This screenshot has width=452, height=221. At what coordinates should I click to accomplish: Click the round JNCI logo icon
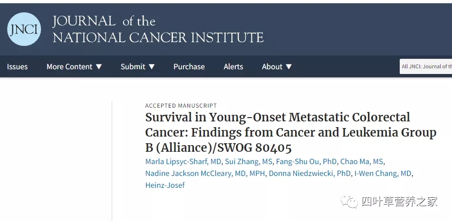pyautogui.click(x=24, y=29)
